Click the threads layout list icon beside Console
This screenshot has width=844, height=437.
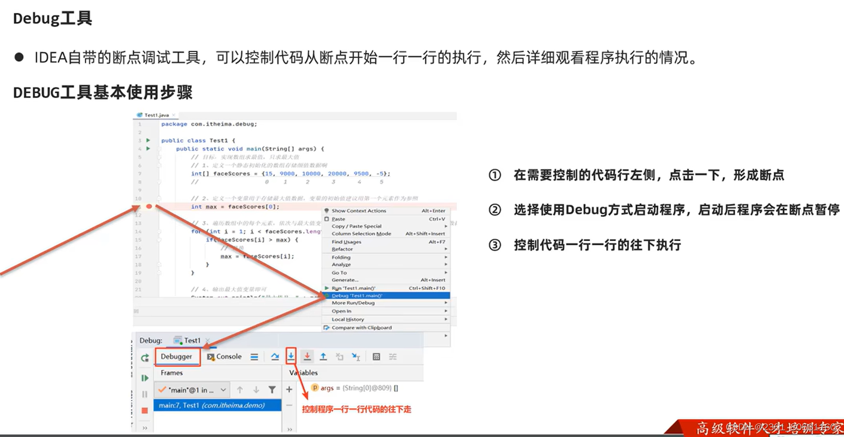pyautogui.click(x=254, y=357)
